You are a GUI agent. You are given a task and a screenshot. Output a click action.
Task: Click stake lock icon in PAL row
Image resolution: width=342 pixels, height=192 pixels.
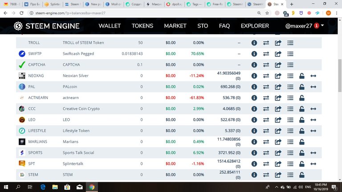tap(301, 87)
